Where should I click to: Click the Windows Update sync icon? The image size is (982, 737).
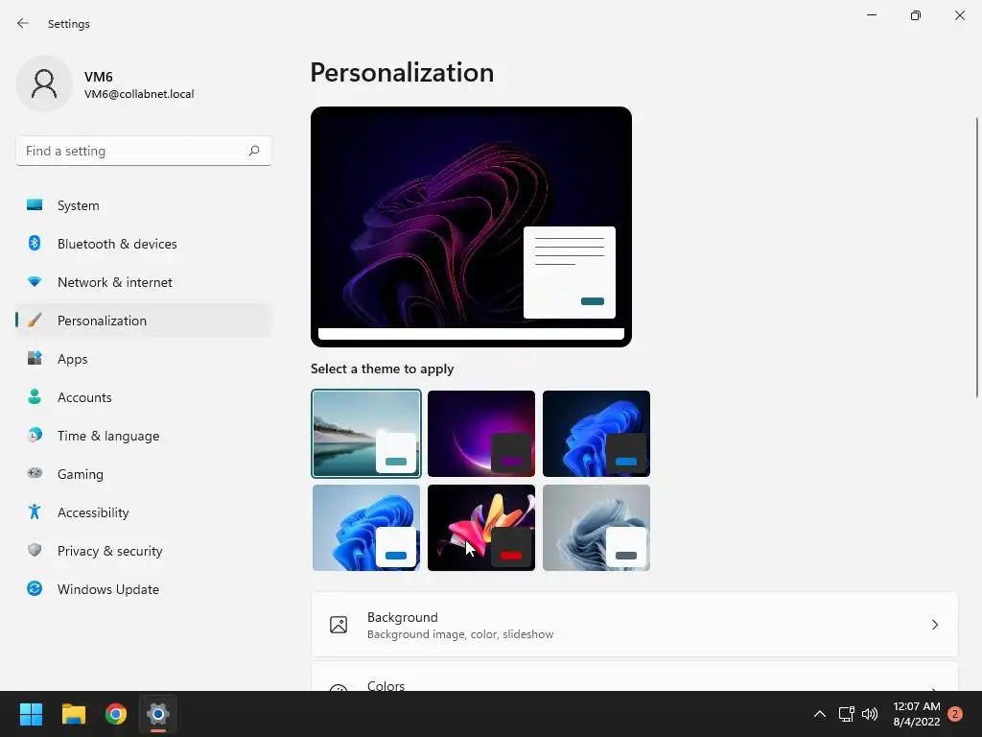35,588
